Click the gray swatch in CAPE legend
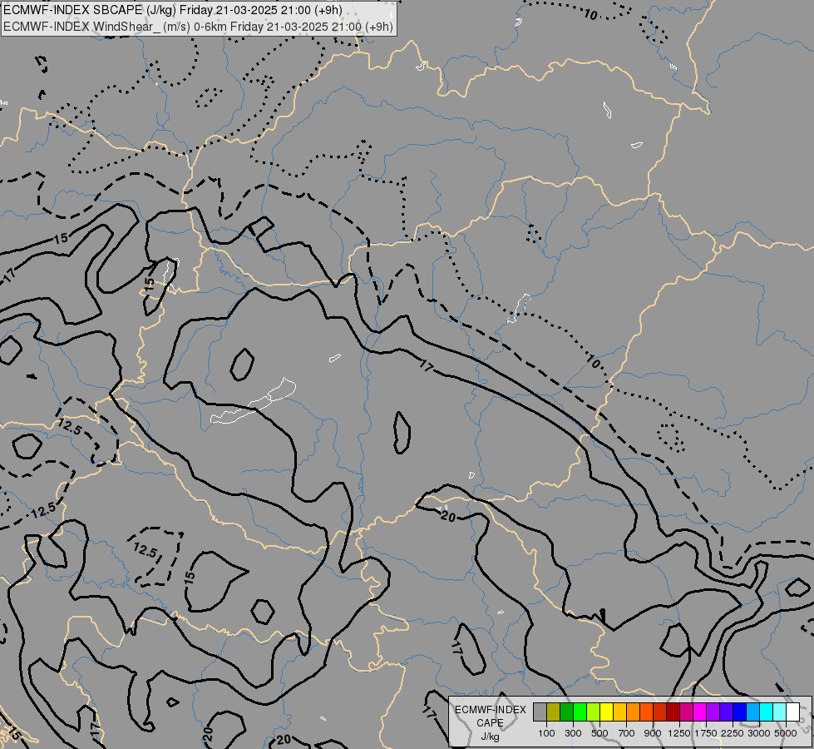Screen dimensions: 814x749 (x=540, y=712)
